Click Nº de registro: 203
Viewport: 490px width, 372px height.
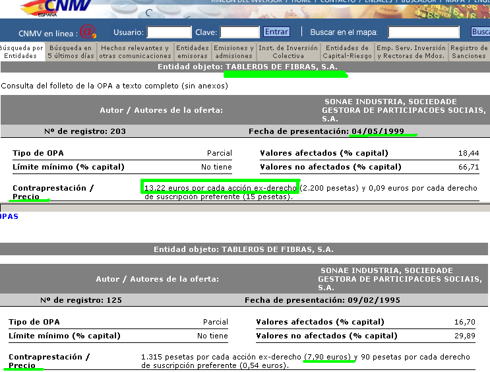coord(85,131)
